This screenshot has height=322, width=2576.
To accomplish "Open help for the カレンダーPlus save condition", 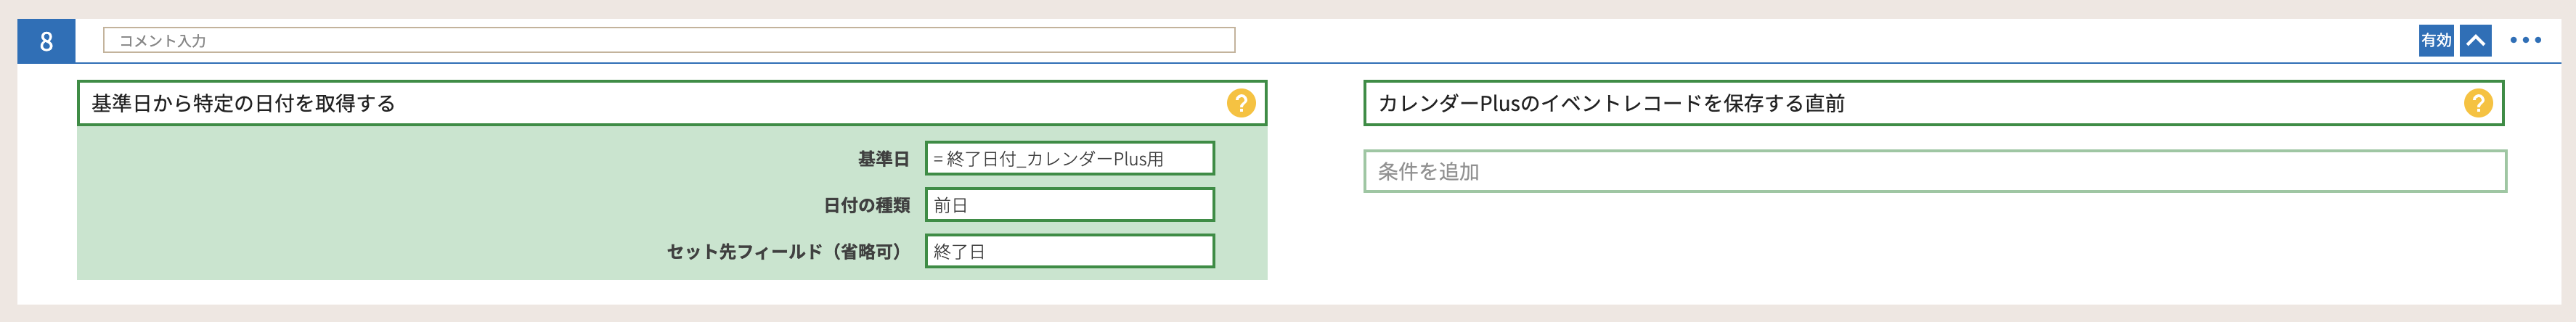I will (2477, 103).
